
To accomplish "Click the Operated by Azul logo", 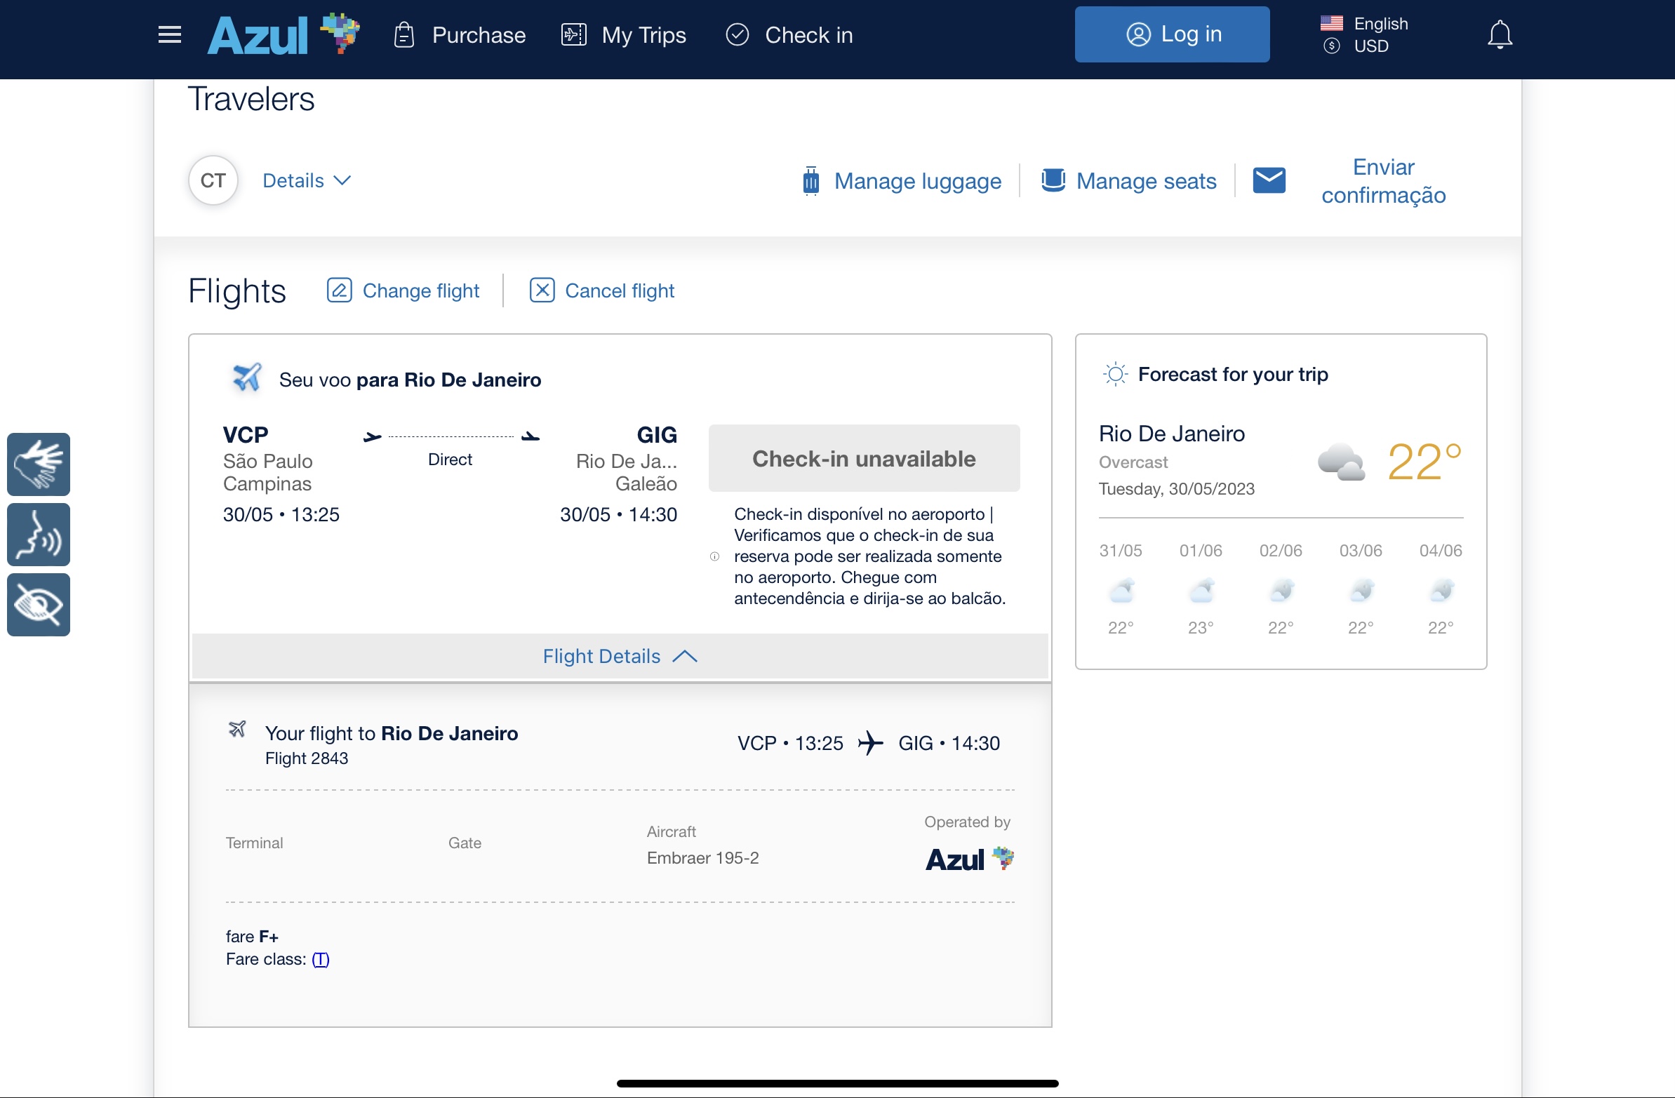I will [x=969, y=859].
